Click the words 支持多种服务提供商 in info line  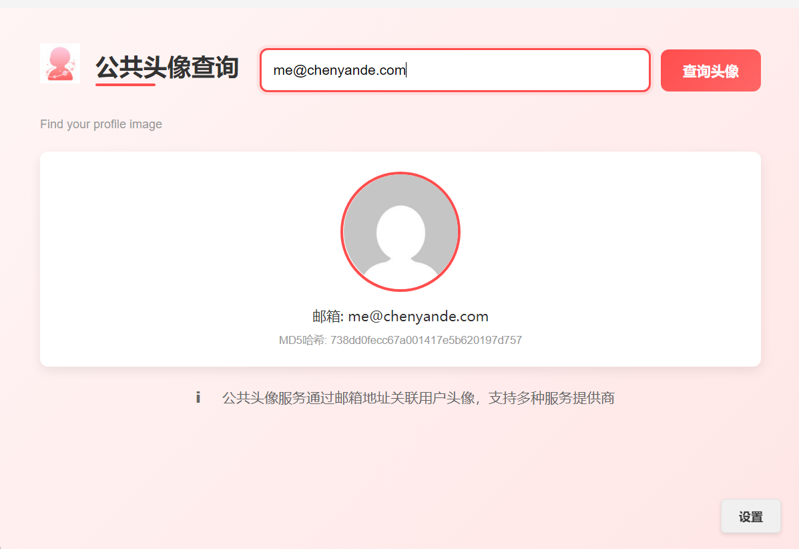551,397
